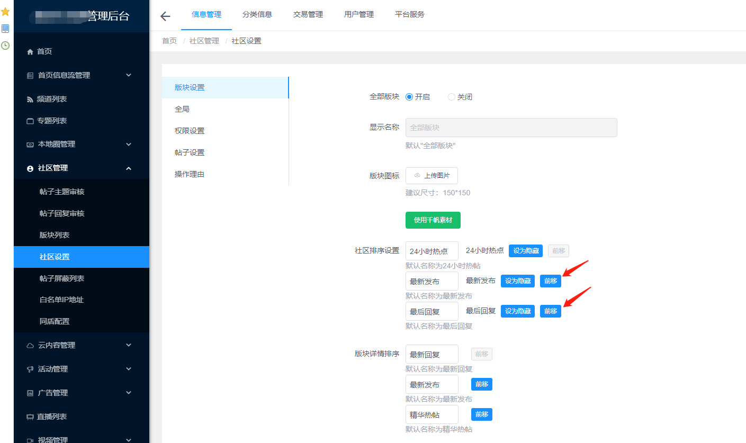Select 全局 in settings list
Screen dimensions: 746x443
[225, 109]
